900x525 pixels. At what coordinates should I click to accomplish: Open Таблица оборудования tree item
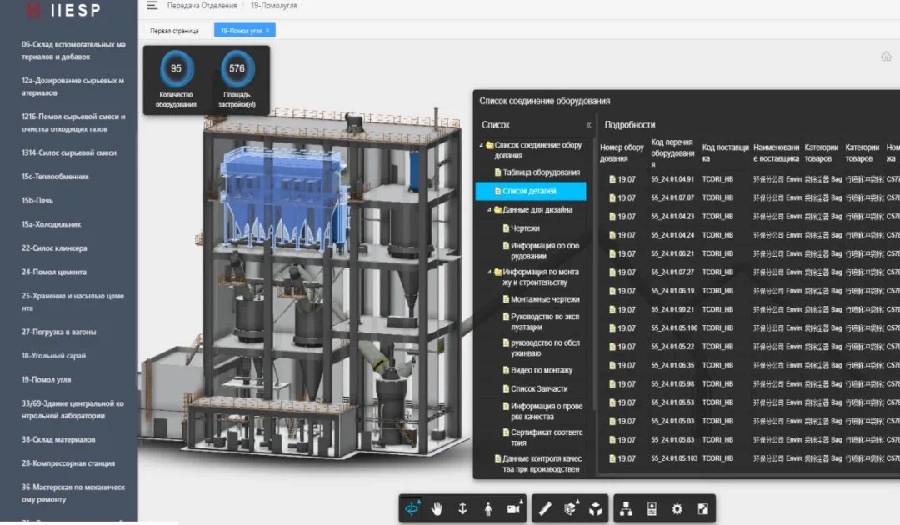[x=541, y=172]
